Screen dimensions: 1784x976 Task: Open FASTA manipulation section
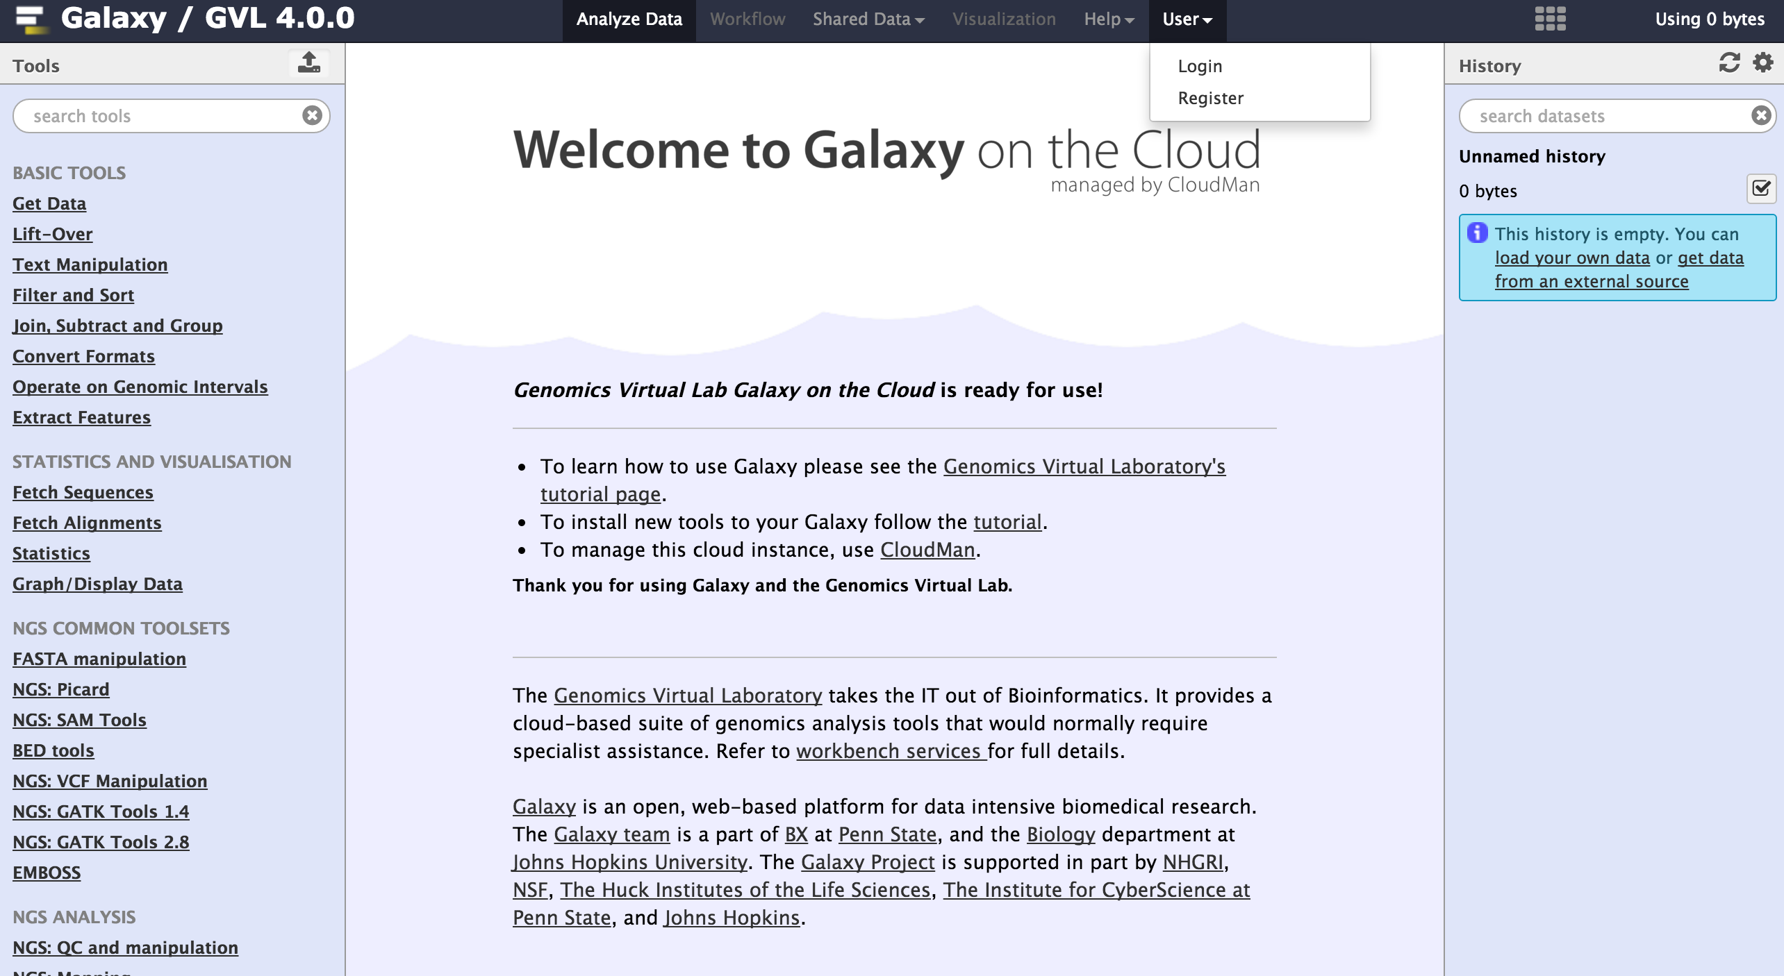[x=99, y=659]
